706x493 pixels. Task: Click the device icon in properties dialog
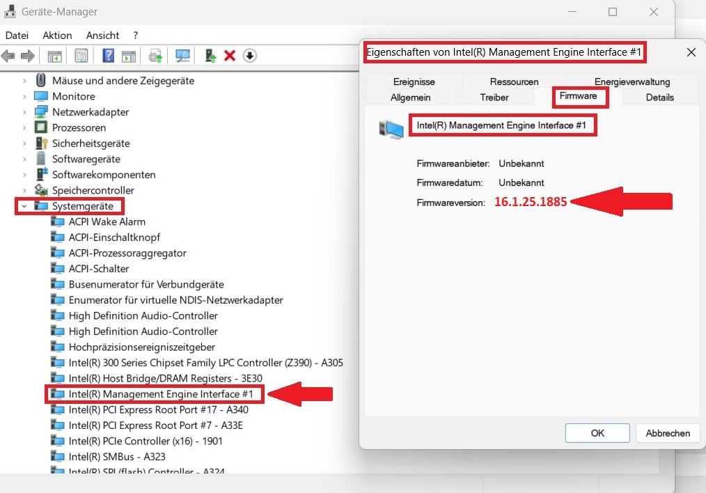(391, 130)
